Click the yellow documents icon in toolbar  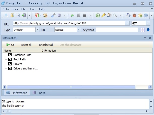tap(12, 15)
